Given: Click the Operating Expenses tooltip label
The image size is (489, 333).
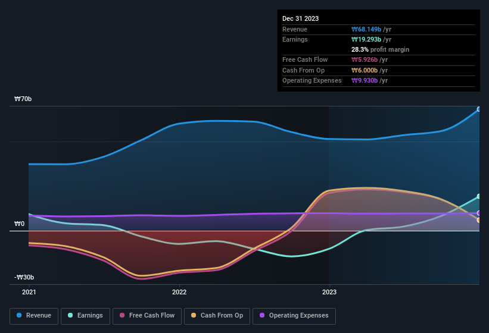Looking at the screenshot, I should click(312, 80).
